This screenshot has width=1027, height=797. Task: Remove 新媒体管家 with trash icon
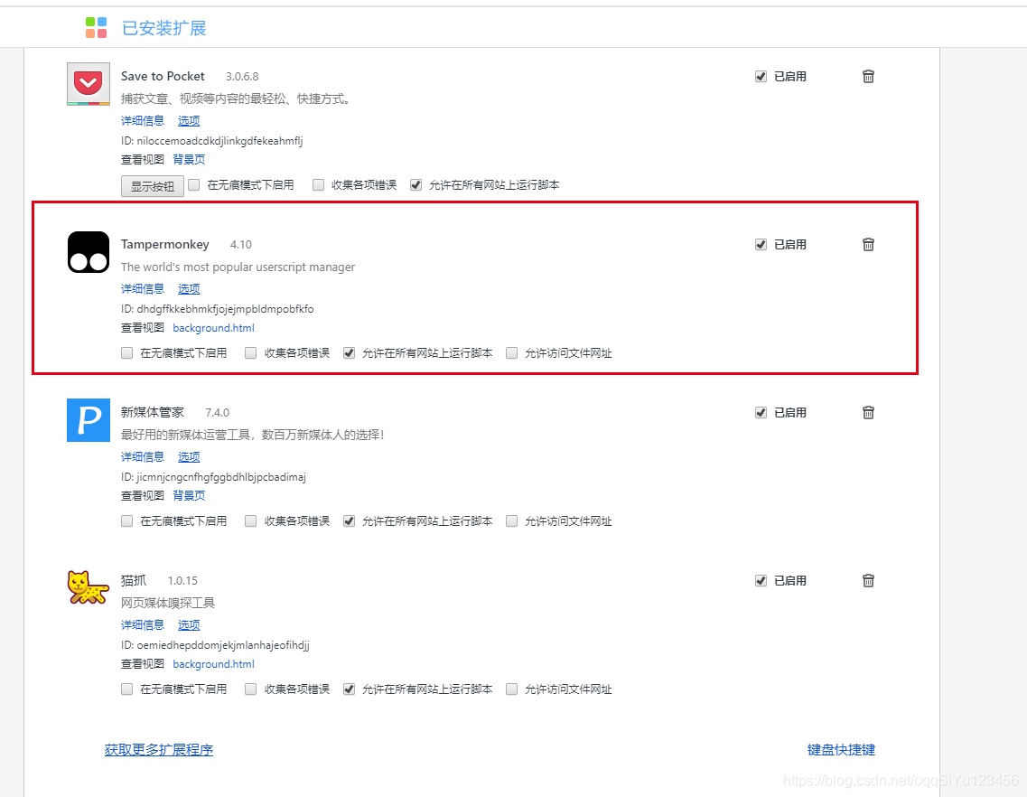[869, 412]
